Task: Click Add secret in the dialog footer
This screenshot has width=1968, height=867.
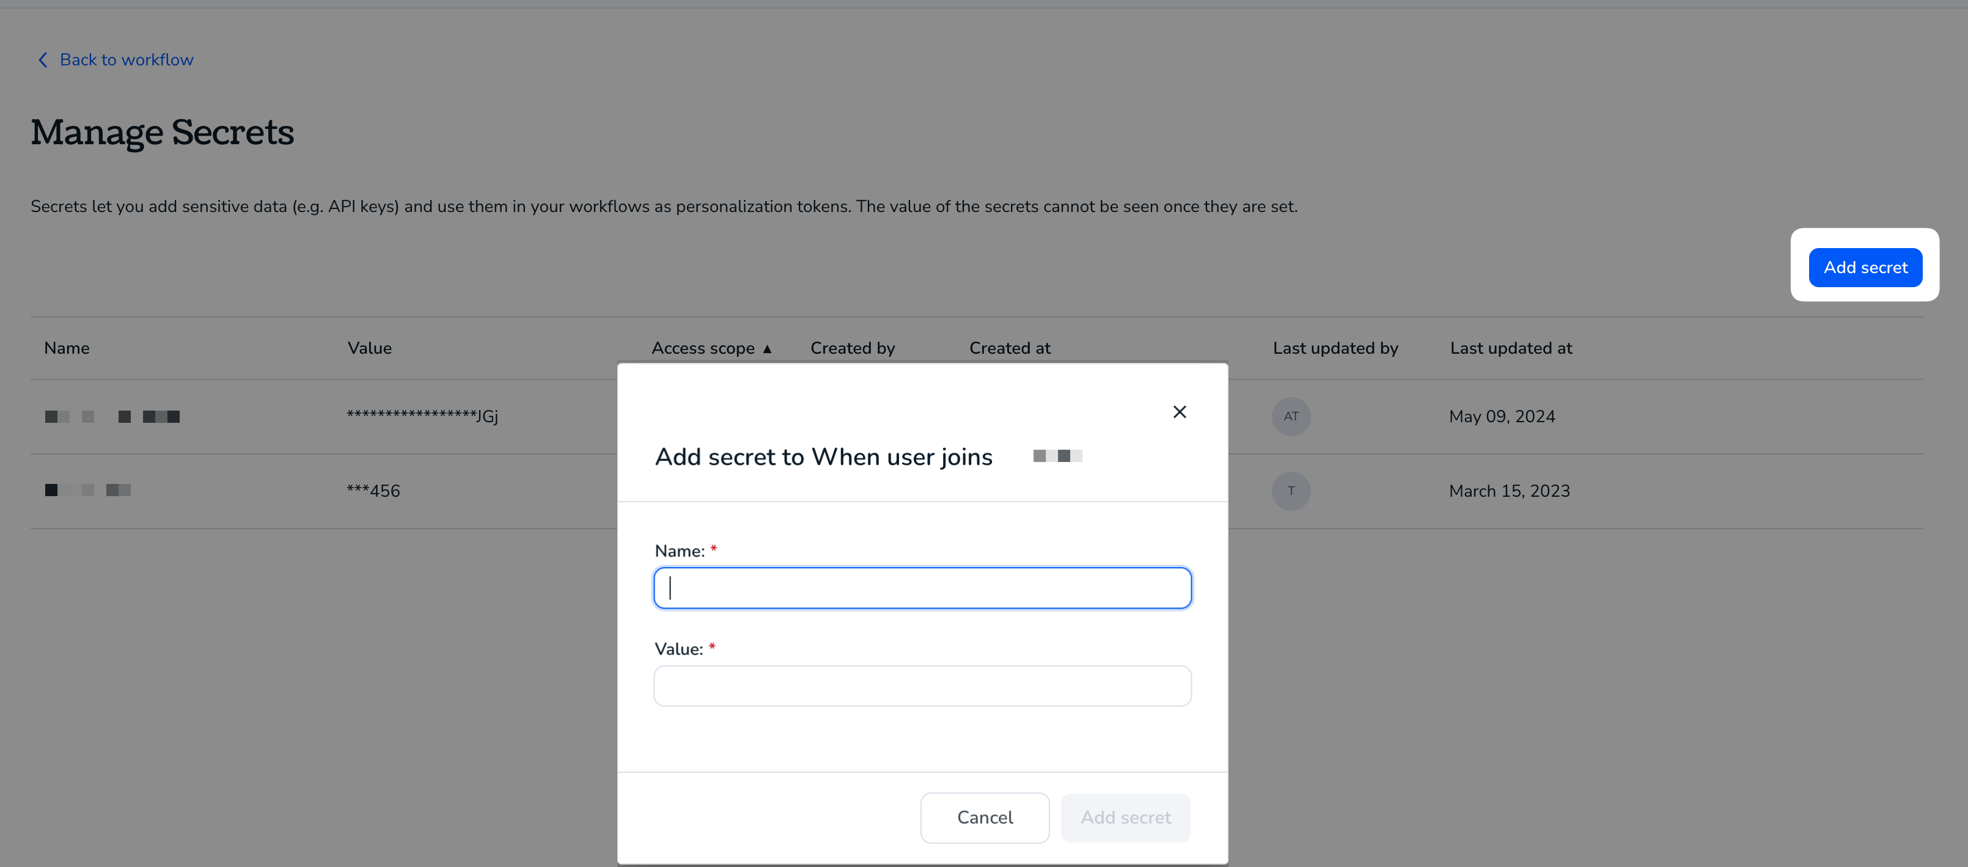Action: pyautogui.click(x=1125, y=818)
